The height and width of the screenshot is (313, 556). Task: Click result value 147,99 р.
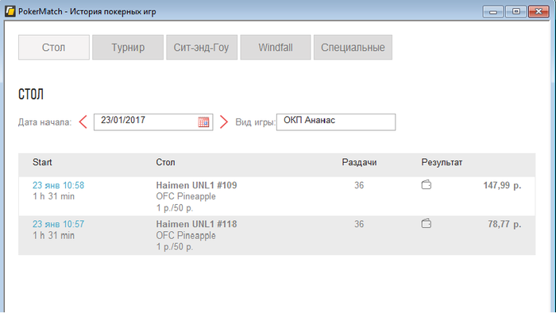pyautogui.click(x=502, y=185)
